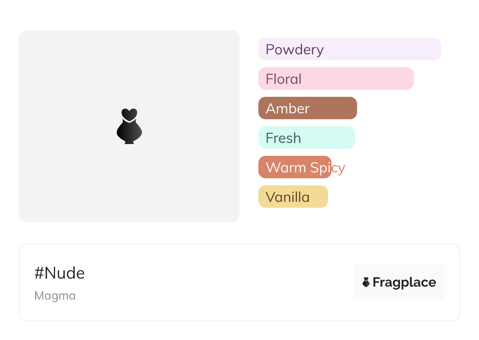
Task: Open the Fragplace logo badge
Action: tap(399, 282)
